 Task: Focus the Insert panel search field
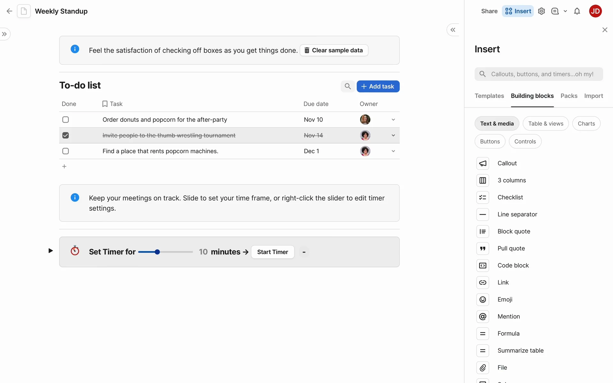(542, 74)
